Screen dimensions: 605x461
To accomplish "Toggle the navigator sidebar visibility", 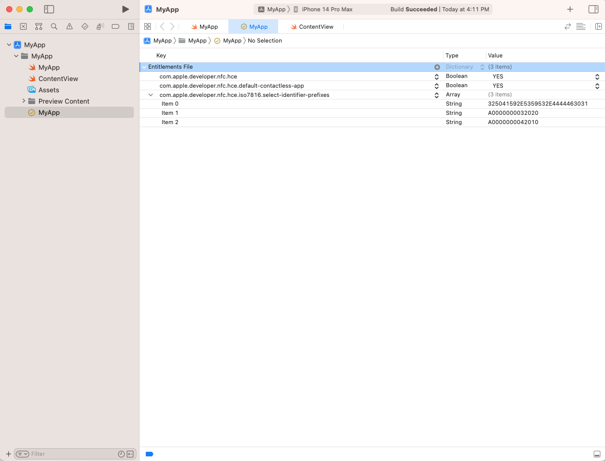I will coord(49,9).
